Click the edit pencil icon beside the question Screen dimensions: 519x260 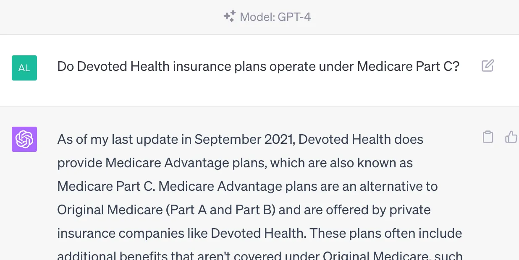pos(487,66)
